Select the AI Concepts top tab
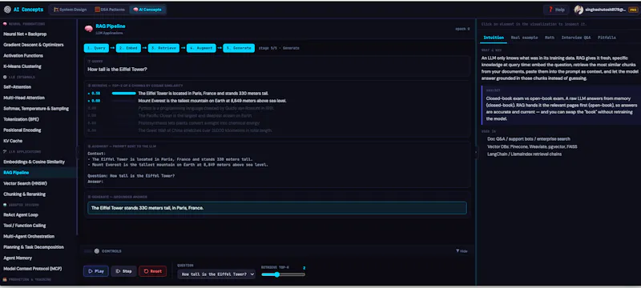The width and height of the screenshot is (641, 288). (x=147, y=10)
